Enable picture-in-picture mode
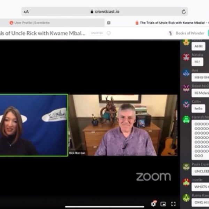The width and height of the screenshot is (209, 209). pyautogui.click(x=163, y=204)
